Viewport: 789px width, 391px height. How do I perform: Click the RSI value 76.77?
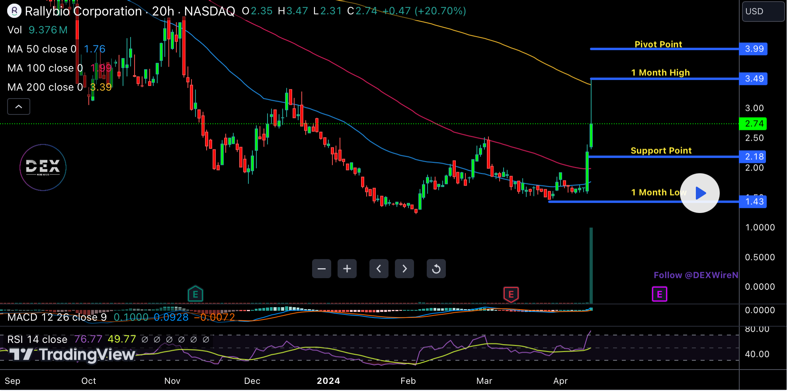click(x=88, y=340)
